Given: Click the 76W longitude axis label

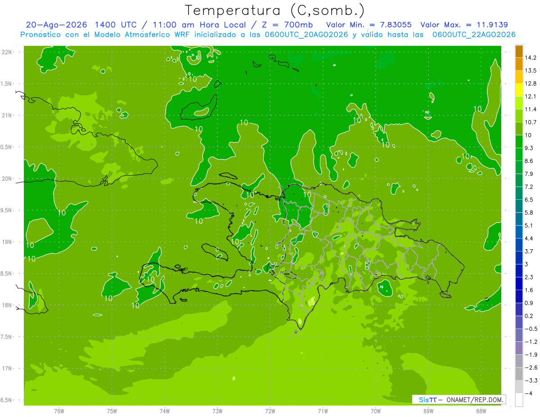Looking at the screenshot, I should click(x=59, y=411).
